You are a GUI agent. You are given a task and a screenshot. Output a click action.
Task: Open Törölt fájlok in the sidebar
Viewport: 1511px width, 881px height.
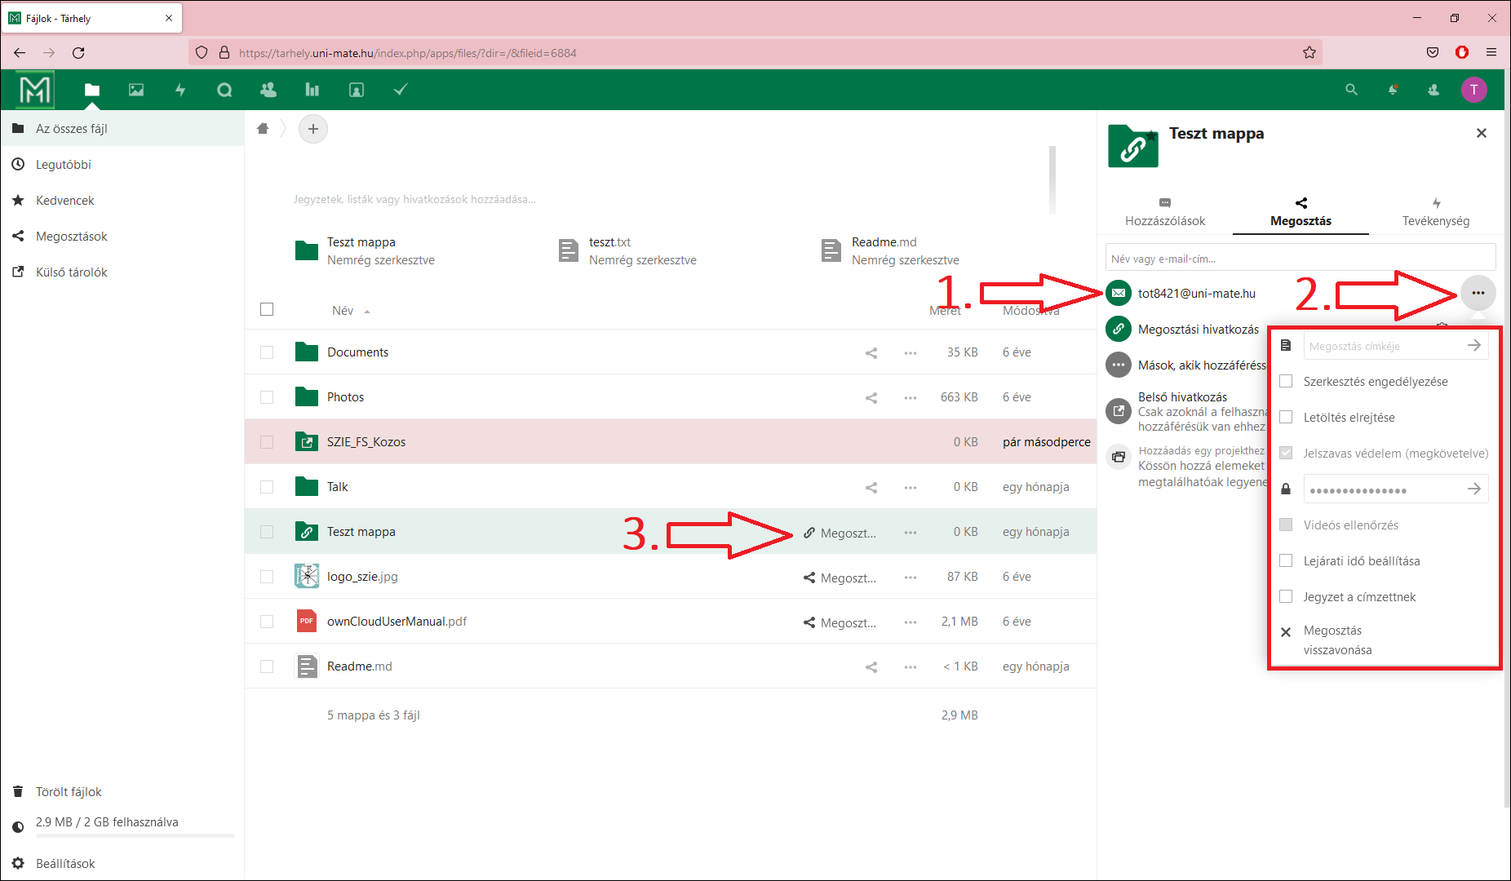click(69, 791)
